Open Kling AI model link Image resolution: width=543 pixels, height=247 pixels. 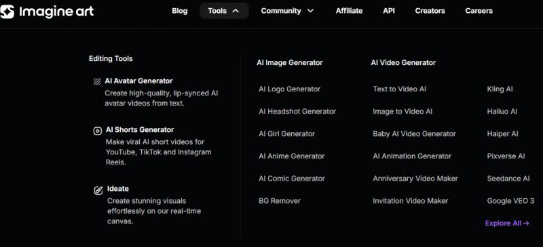500,89
